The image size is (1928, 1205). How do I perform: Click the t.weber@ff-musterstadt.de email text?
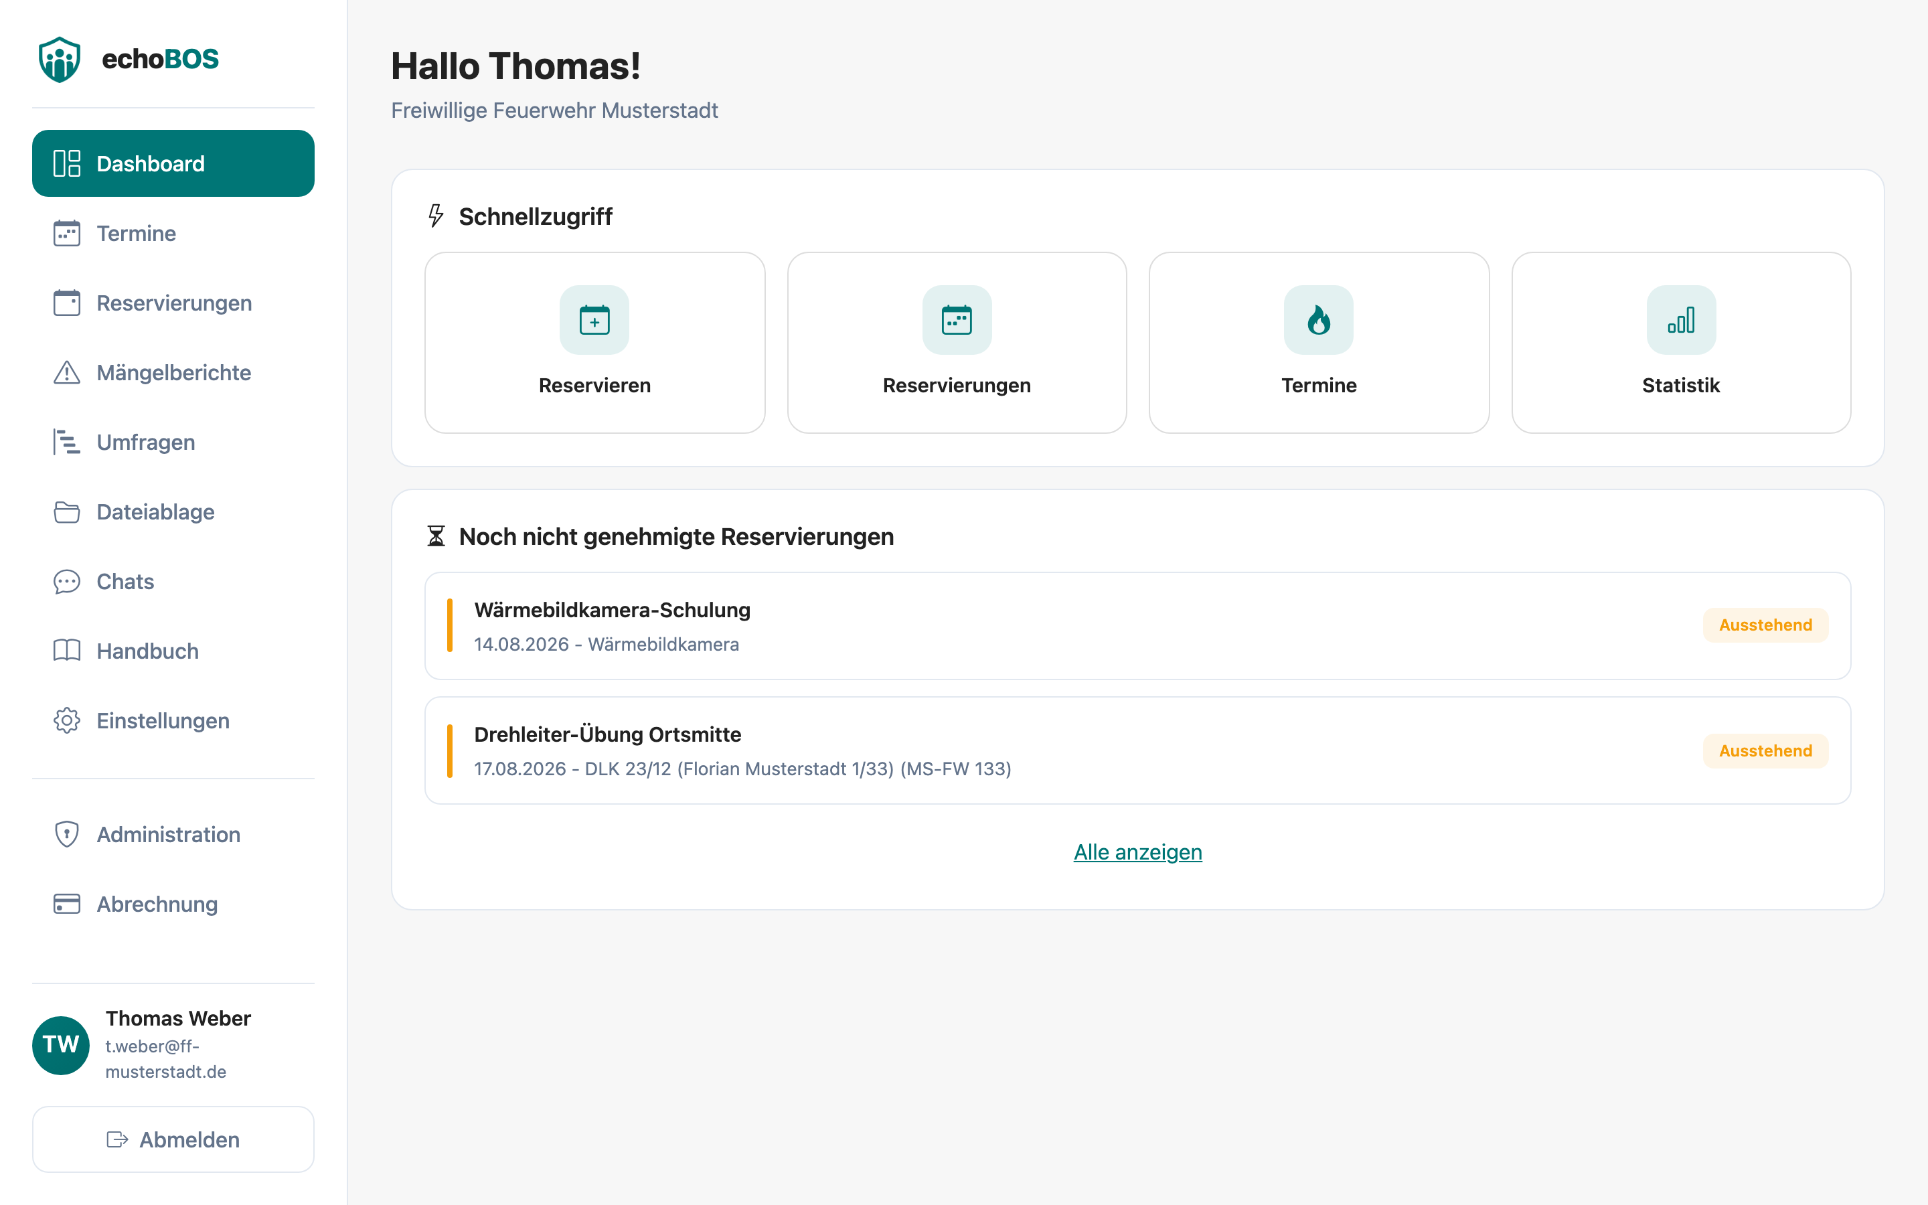coord(166,1059)
